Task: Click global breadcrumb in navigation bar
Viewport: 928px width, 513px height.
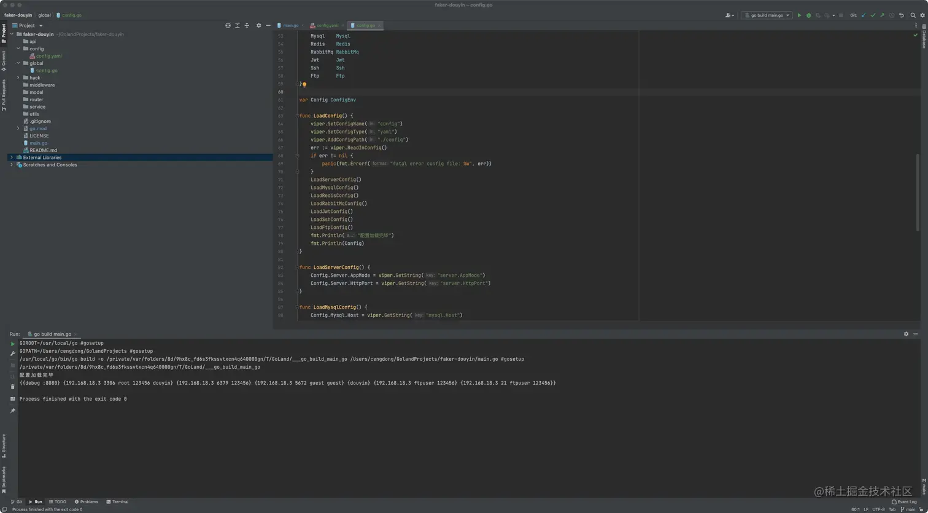Action: (44, 15)
